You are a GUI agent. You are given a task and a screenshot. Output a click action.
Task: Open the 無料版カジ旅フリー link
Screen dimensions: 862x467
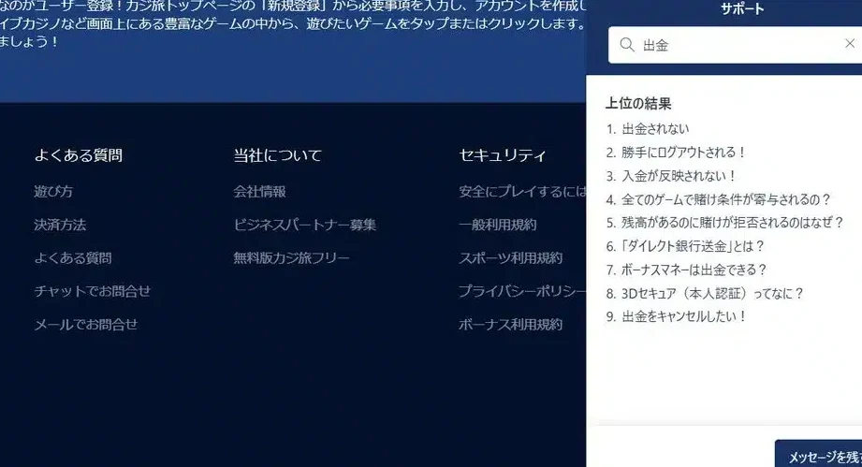click(x=291, y=257)
